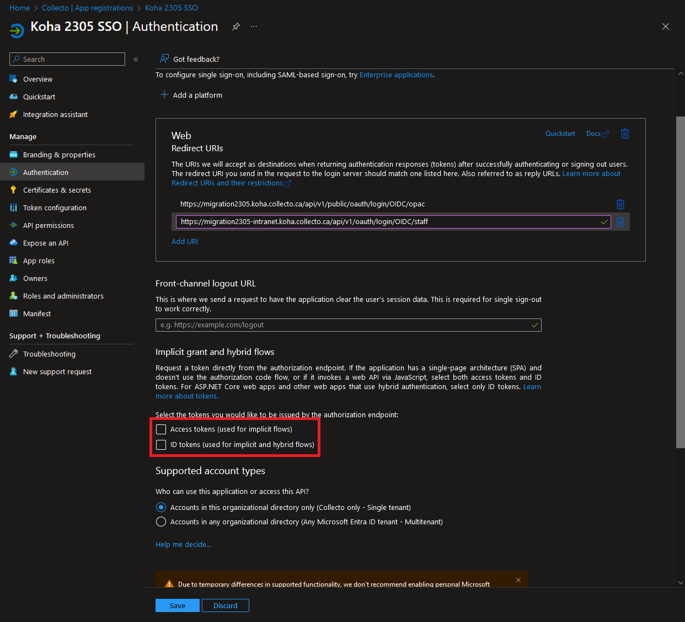The height and width of the screenshot is (622, 685).
Task: Open the Web platform Quickstart link
Action: pos(560,134)
